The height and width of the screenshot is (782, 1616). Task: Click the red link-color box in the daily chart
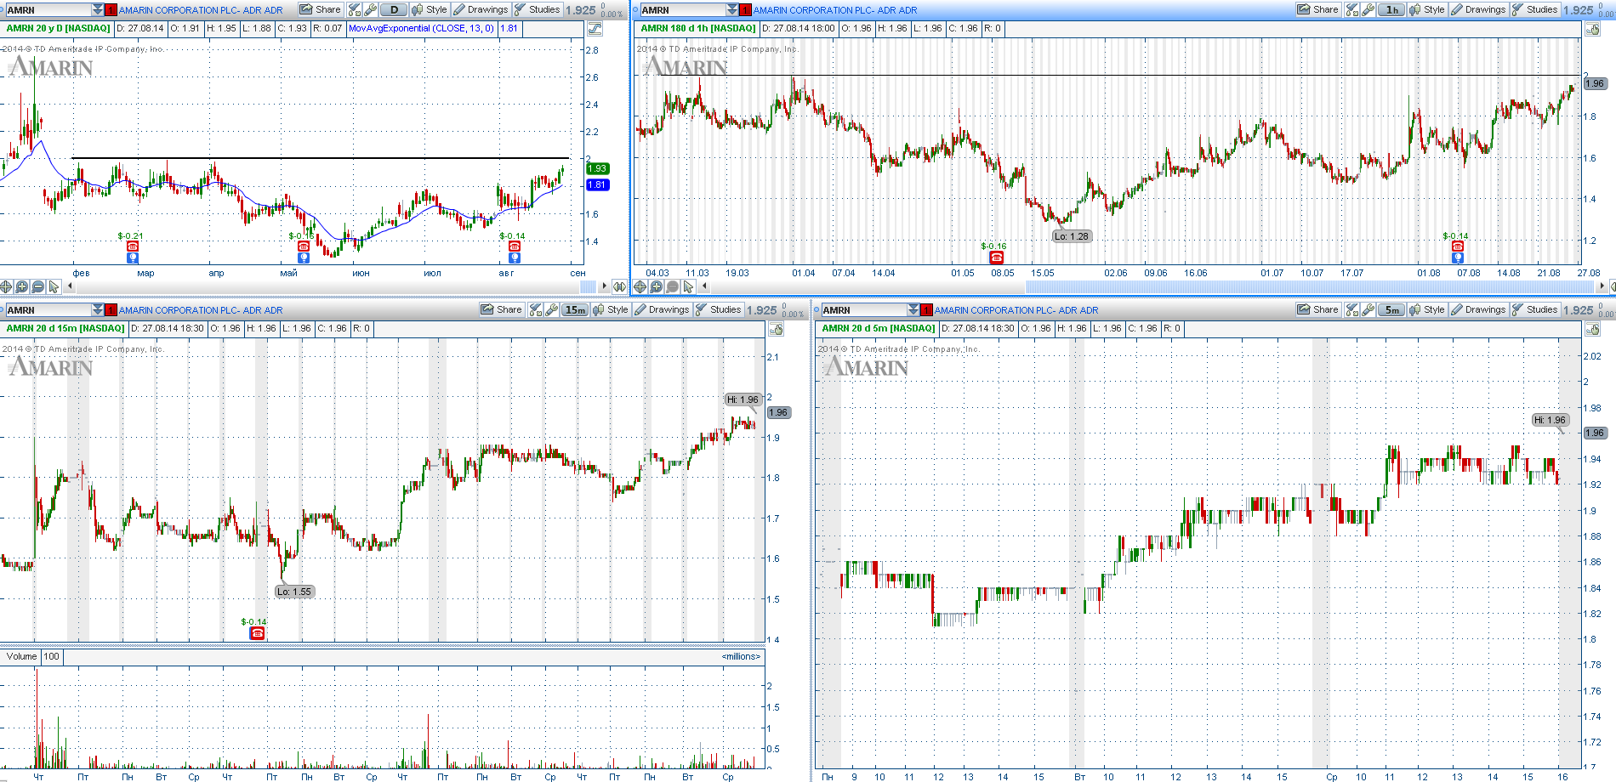(x=111, y=10)
